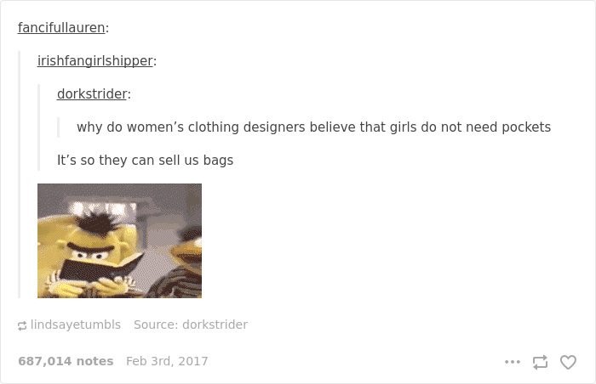Viewport: 596px width, 384px height.
Task: Follow the Source dorkstrider link
Action: click(x=215, y=325)
